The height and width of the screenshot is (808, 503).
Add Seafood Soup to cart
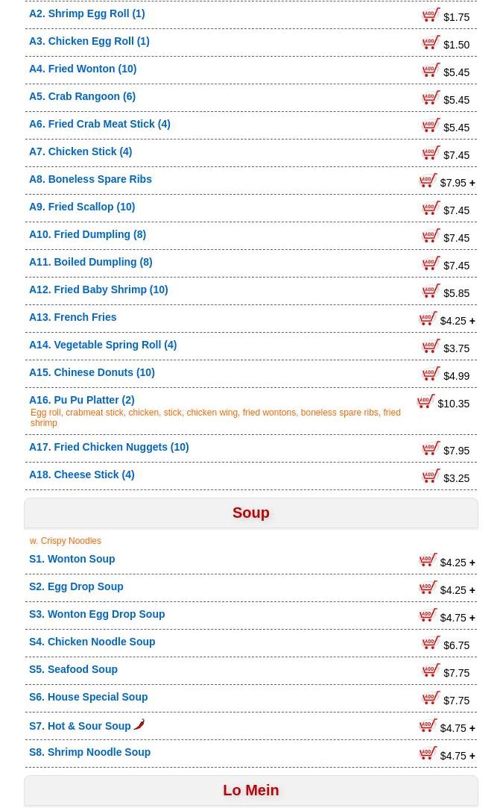tap(431, 671)
